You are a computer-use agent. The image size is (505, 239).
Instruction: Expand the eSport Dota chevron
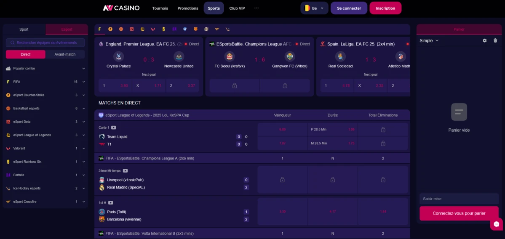pos(84,122)
